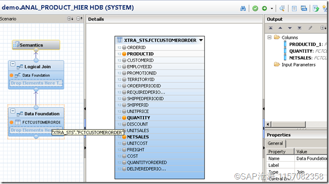Select REQUIREDPERIO... column text
The image size is (329, 184).
(146, 92)
